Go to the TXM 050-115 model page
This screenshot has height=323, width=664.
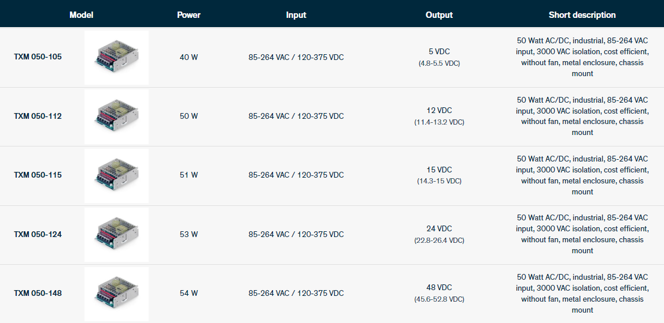pyautogui.click(x=38, y=175)
